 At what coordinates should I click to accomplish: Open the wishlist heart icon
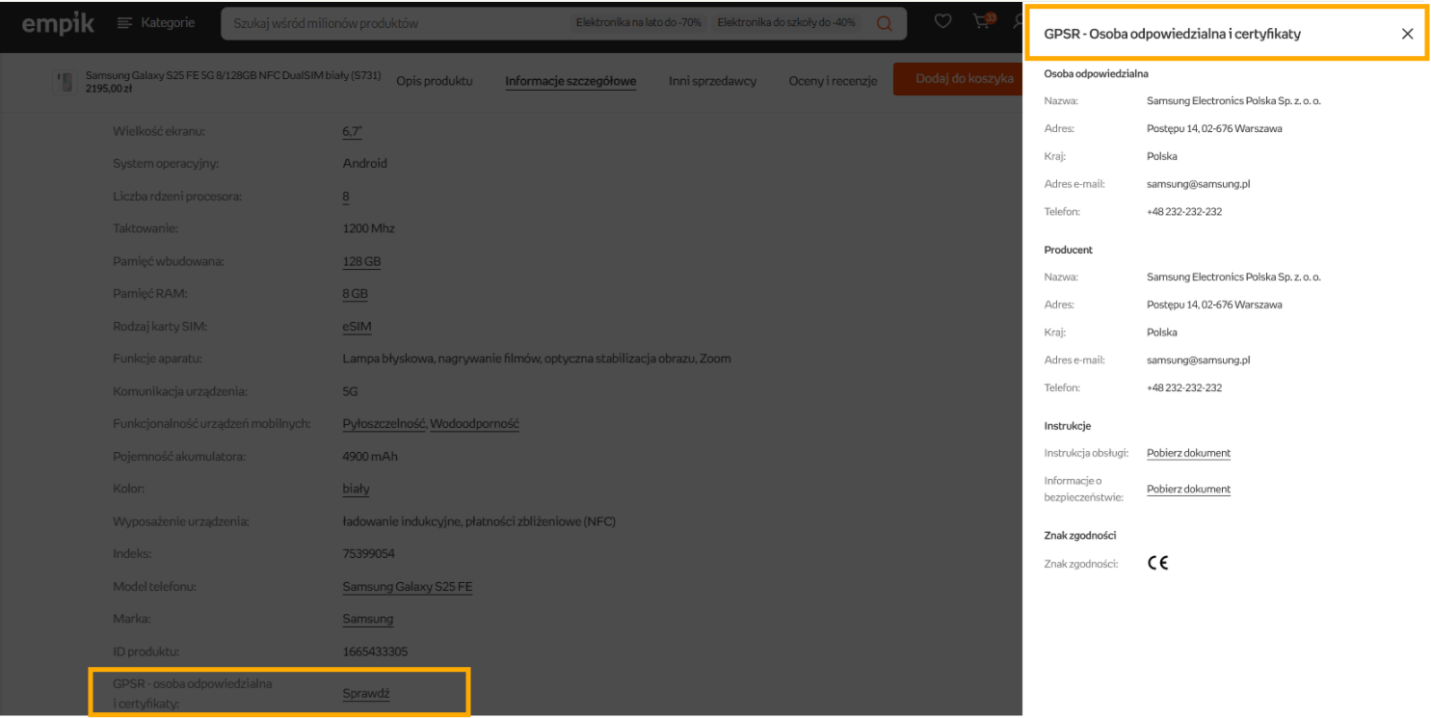click(943, 21)
